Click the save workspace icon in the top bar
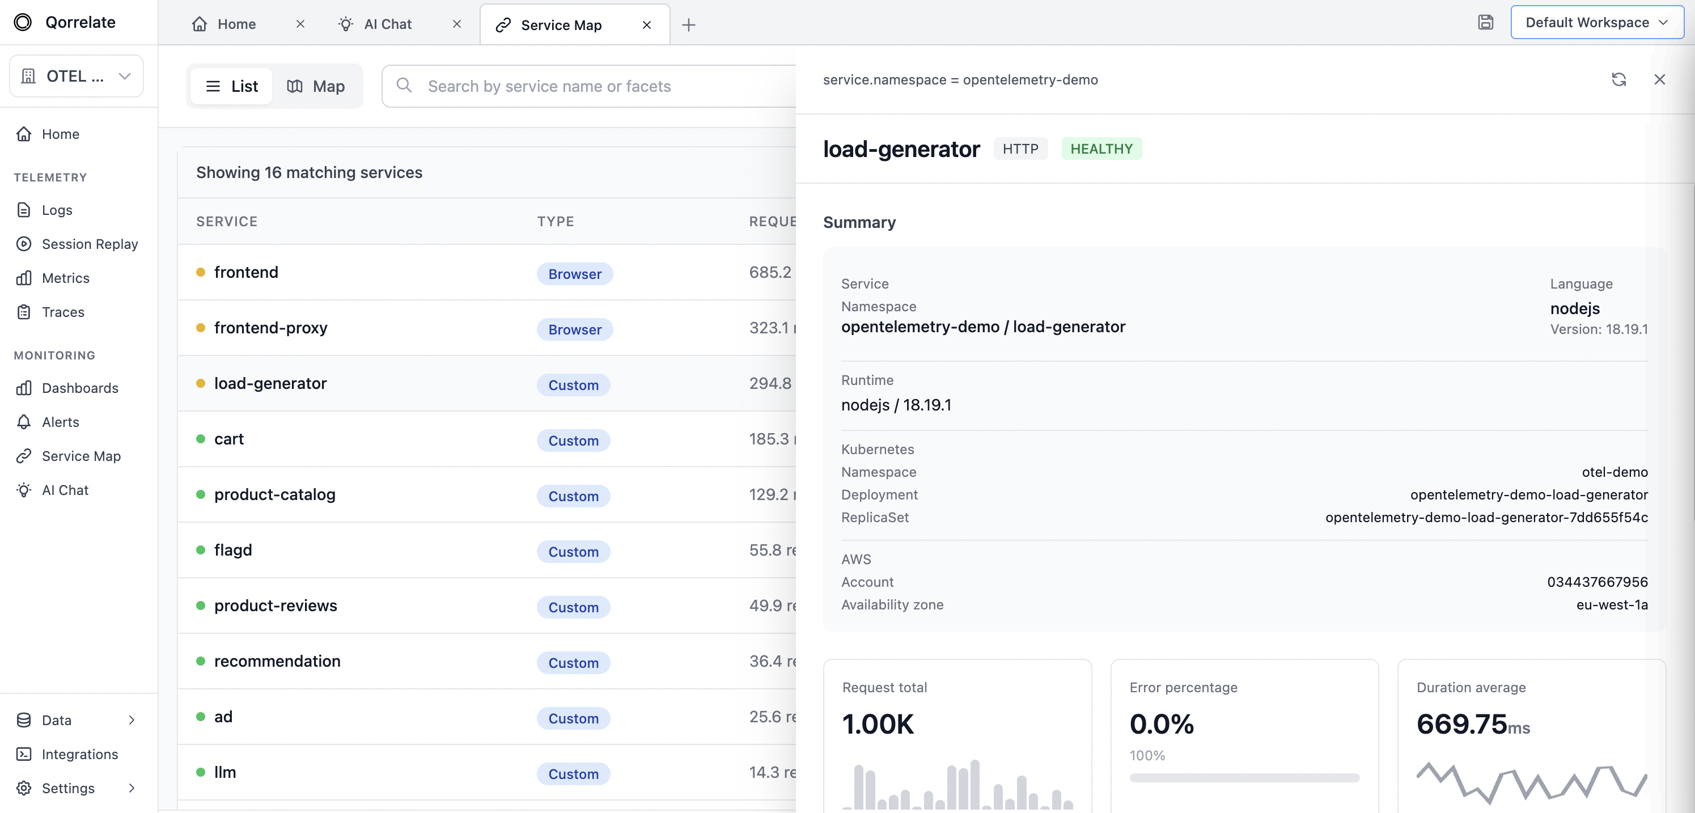Viewport: 1695px width, 813px height. point(1486,22)
